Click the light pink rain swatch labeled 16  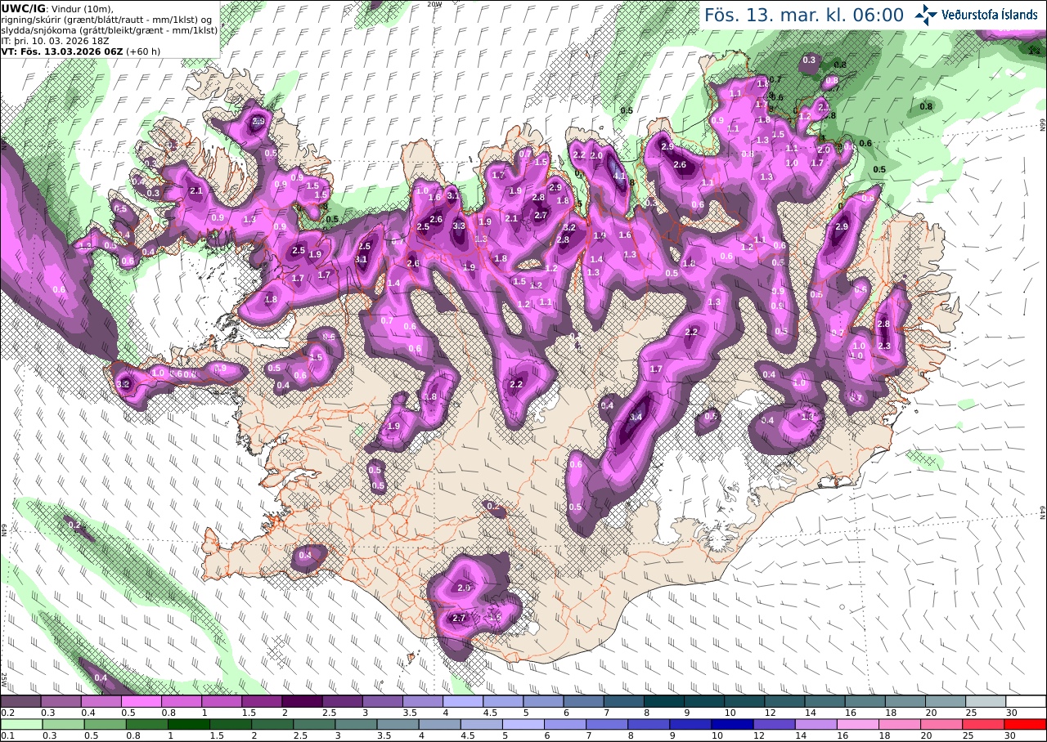(858, 724)
